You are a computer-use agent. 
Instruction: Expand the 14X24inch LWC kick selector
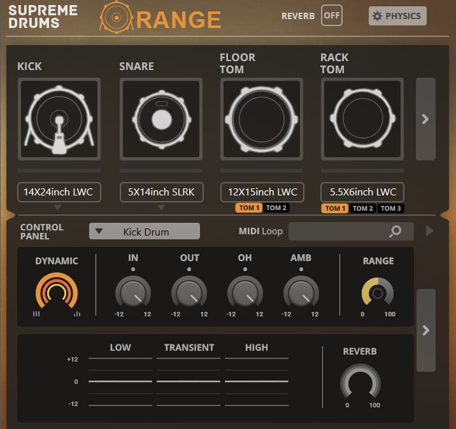[x=59, y=192]
